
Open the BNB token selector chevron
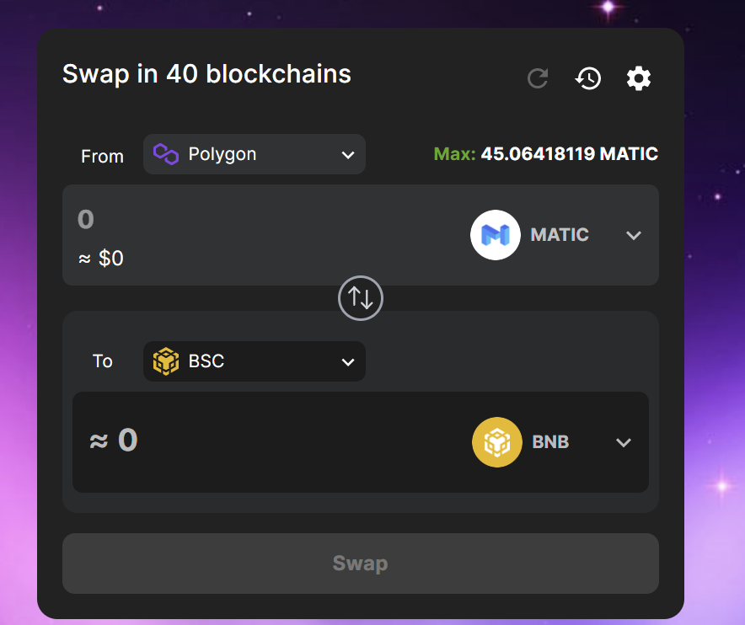(x=624, y=442)
